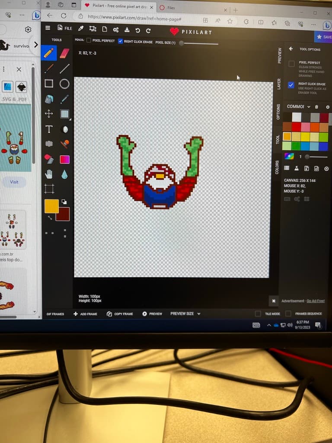Select the Pencil tool
332x443 pixels.
[x=49, y=53]
